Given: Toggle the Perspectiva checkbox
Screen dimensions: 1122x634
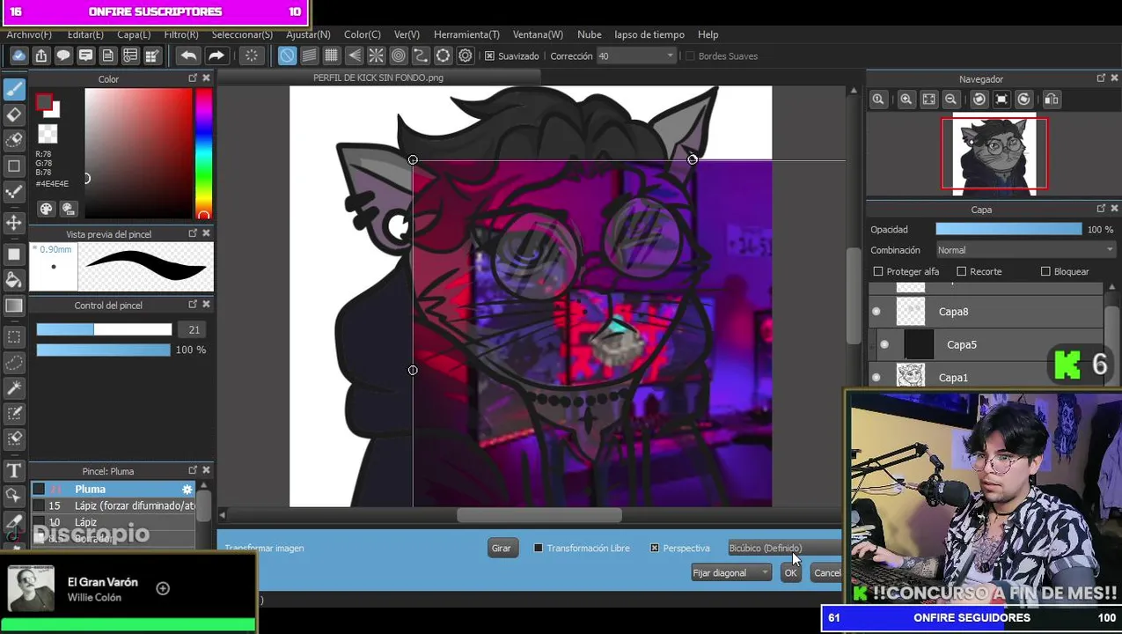Looking at the screenshot, I should point(655,548).
